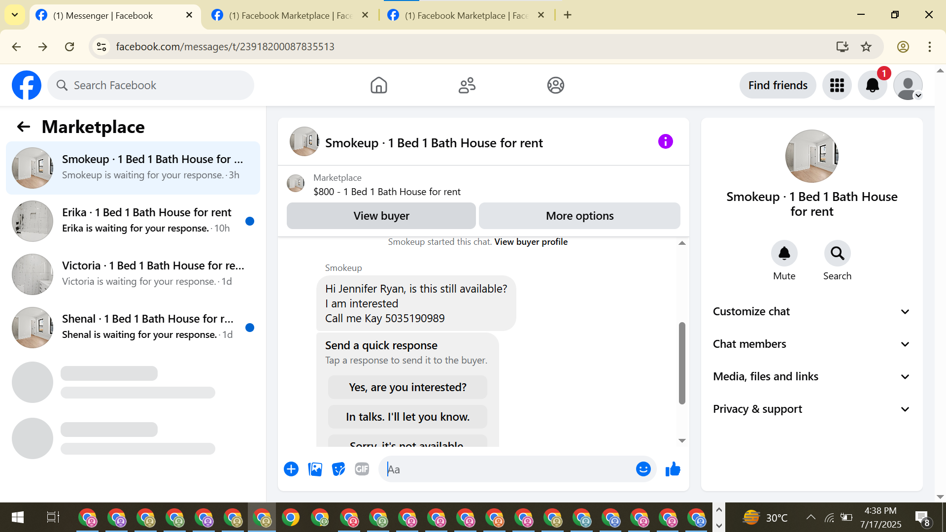This screenshot has width=946, height=532.
Task: Click the purple conversation info icon
Action: (665, 142)
